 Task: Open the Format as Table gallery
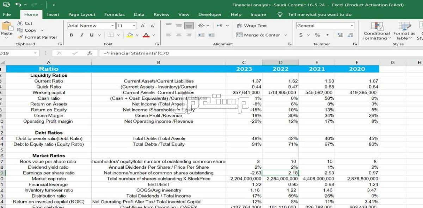404,31
